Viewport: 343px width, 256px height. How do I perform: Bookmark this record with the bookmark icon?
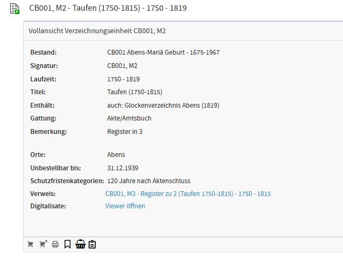tap(68, 245)
